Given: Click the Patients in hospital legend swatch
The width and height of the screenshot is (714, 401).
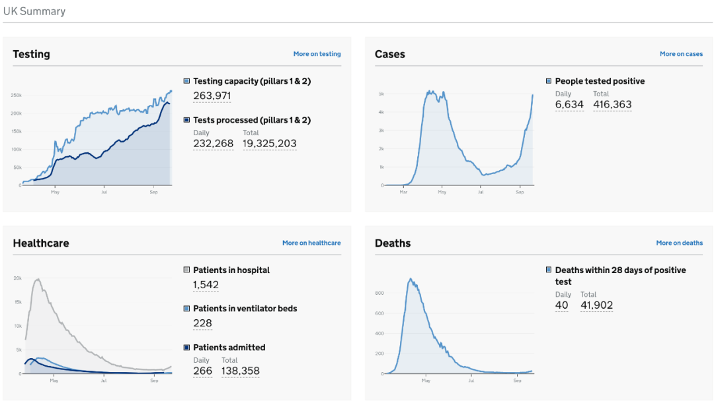Looking at the screenshot, I should (x=186, y=270).
